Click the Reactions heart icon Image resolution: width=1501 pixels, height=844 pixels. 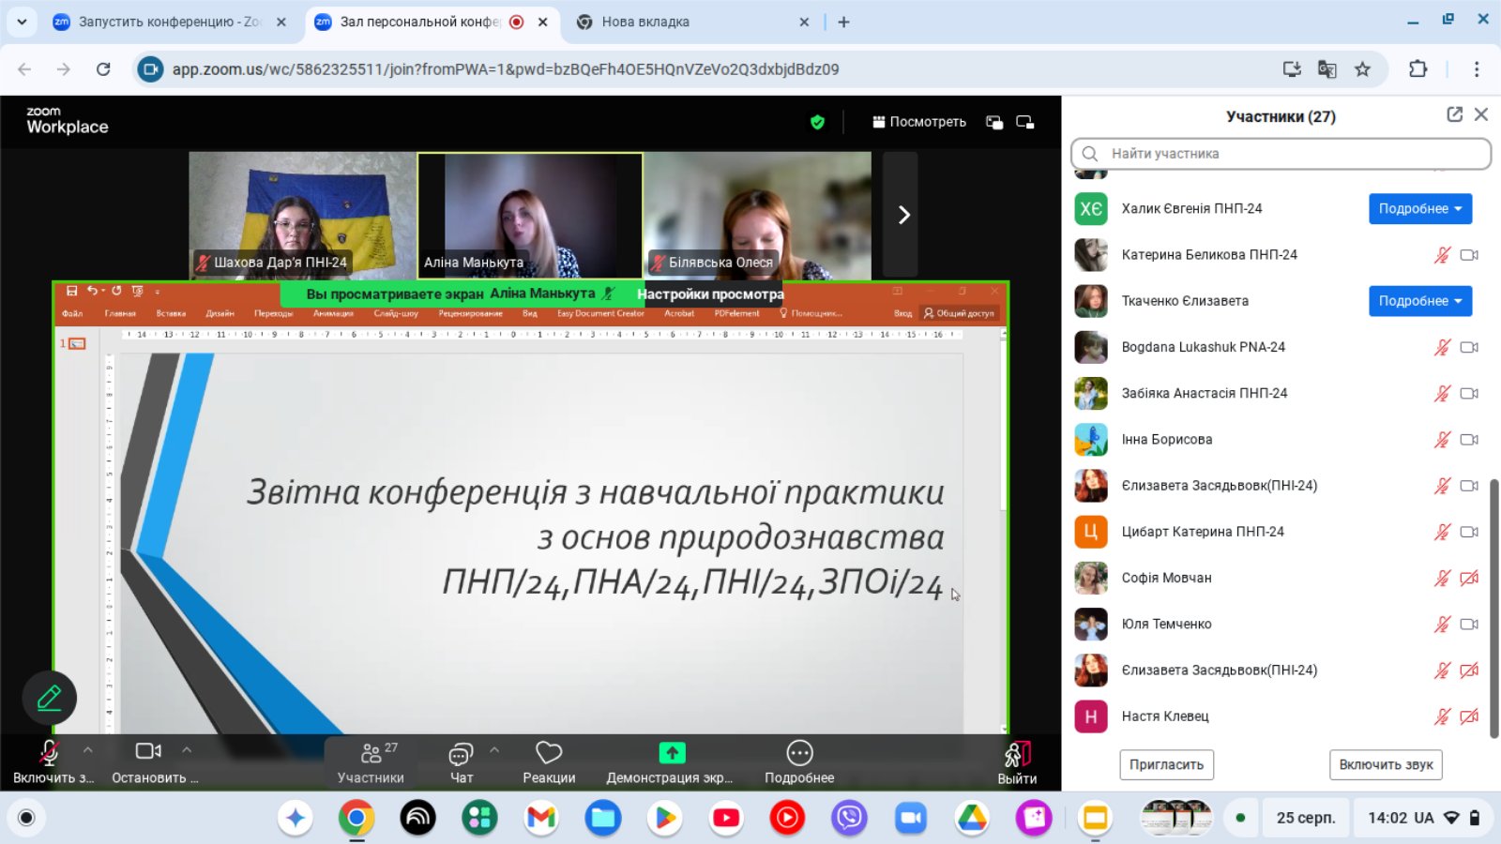pyautogui.click(x=549, y=753)
